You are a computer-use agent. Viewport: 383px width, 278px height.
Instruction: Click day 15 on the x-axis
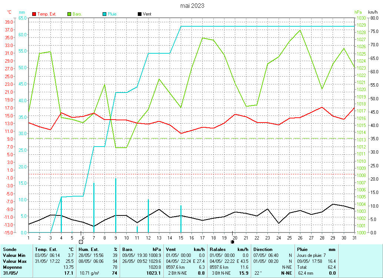(180, 237)
